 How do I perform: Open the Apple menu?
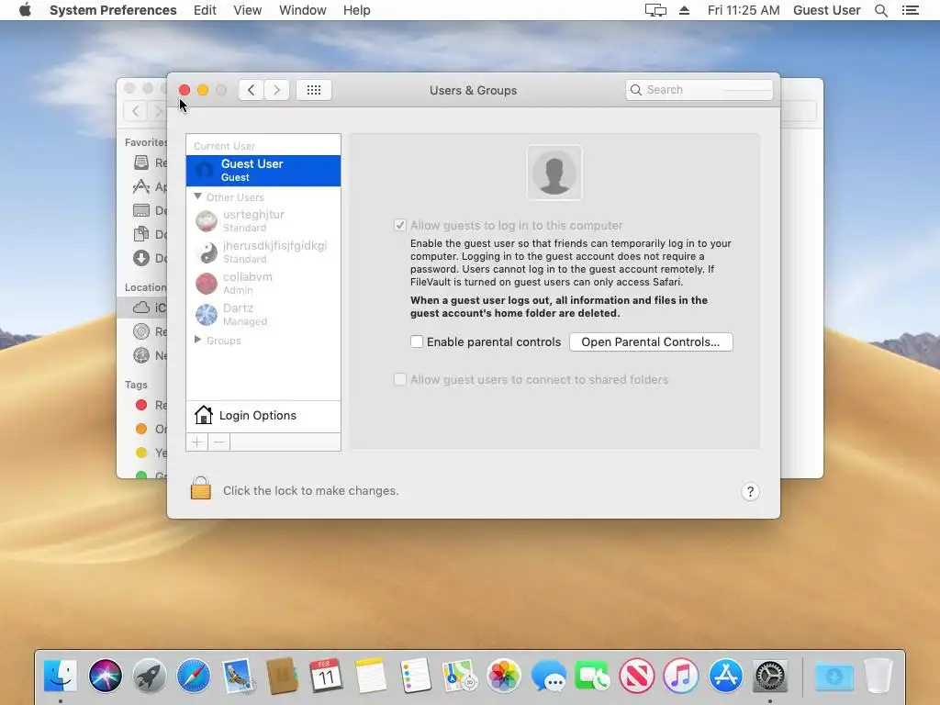point(25,10)
